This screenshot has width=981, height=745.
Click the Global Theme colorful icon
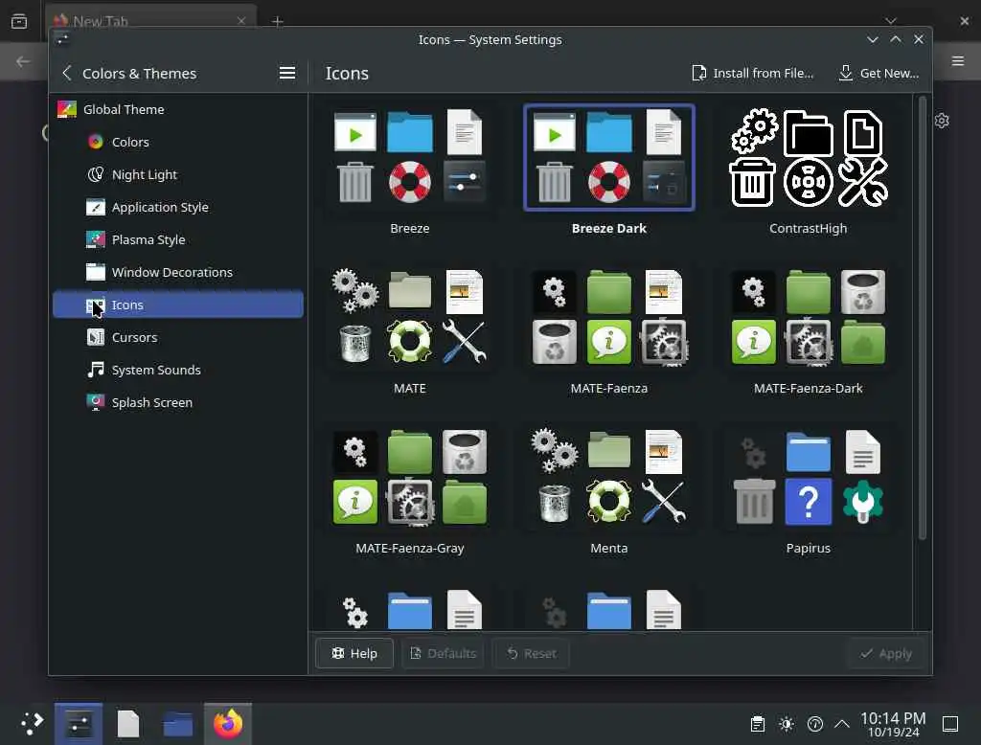coord(66,109)
